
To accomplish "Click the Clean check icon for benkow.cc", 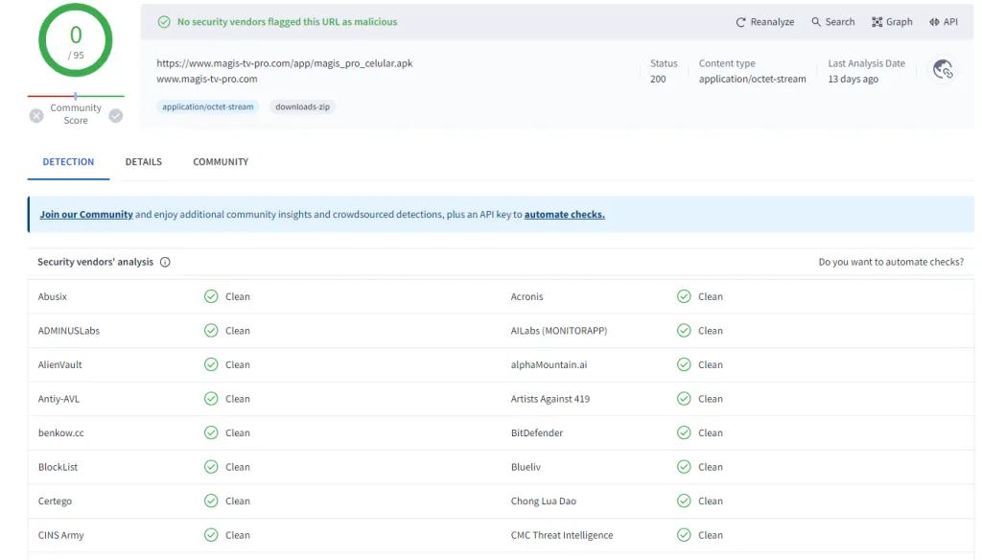I will 211,432.
